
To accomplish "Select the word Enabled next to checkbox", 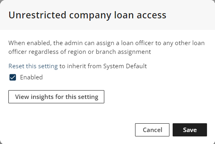I will point(32,77).
